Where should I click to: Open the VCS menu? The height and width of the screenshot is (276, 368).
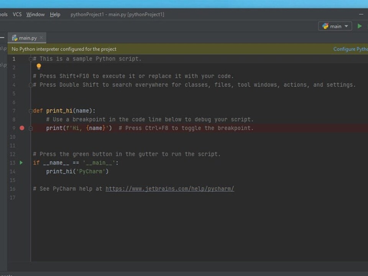(x=17, y=14)
